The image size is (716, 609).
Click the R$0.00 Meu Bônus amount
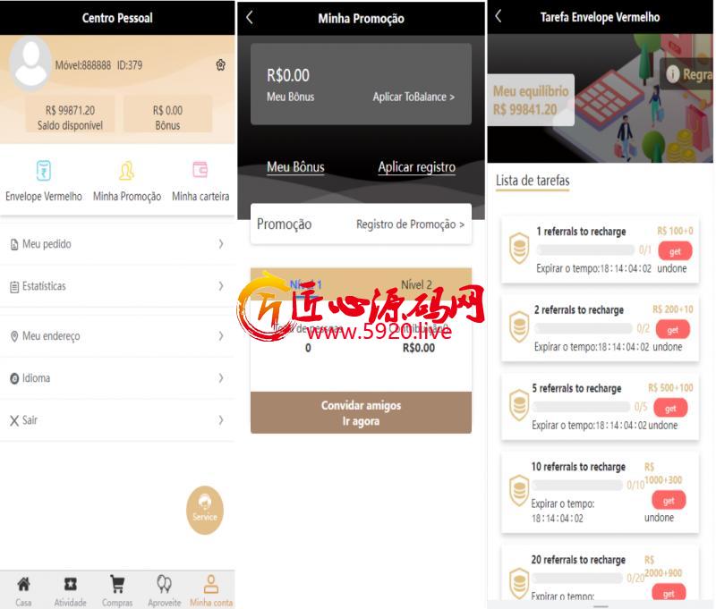click(288, 75)
